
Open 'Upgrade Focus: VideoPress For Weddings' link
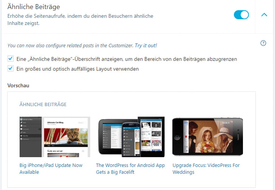pos(206,168)
